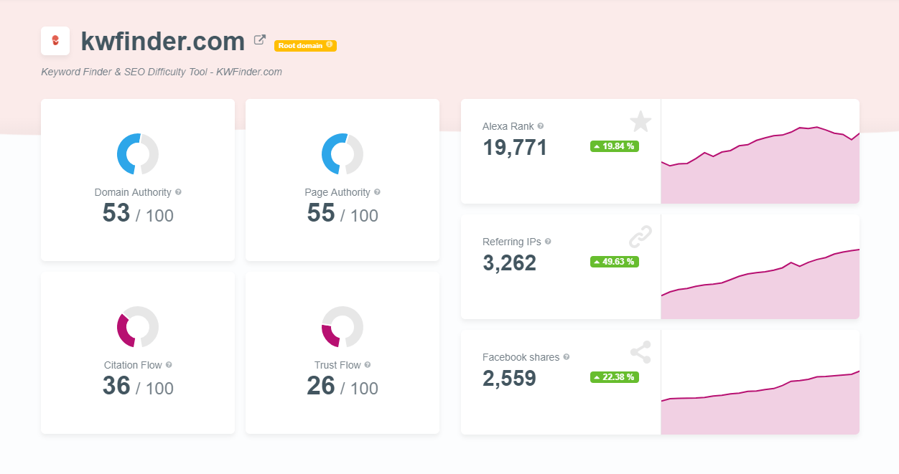
Task: Click the 22.38 % Facebook shares change badge
Action: point(615,377)
